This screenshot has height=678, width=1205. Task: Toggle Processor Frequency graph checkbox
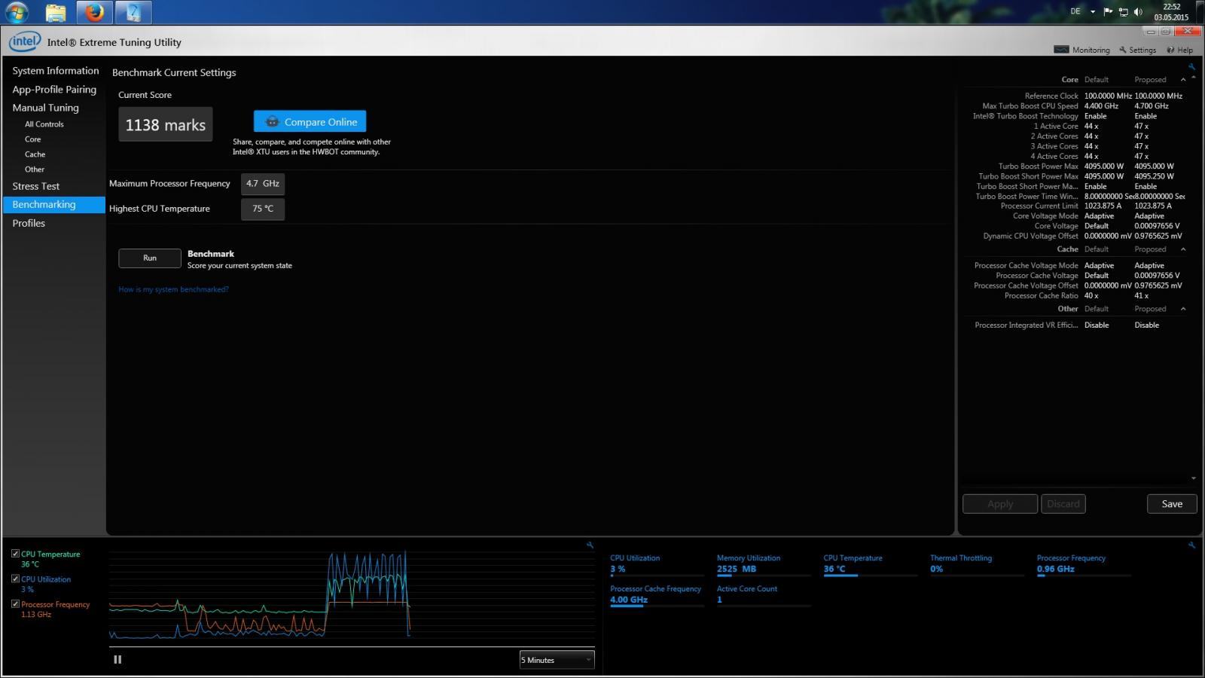pyautogui.click(x=15, y=604)
